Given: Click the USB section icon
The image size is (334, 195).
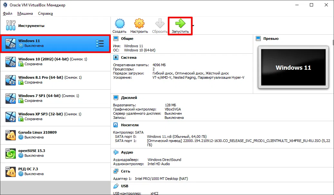Looking at the screenshot, I should [115, 186].
